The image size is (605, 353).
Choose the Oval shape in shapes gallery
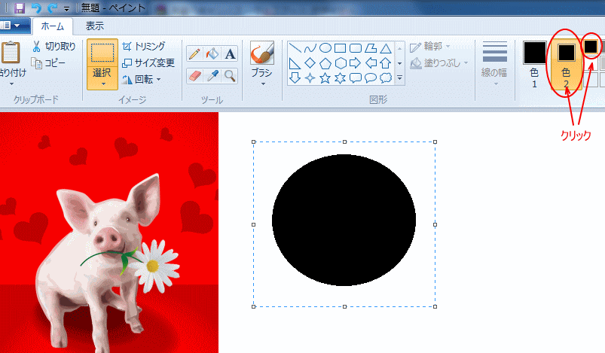pyautogui.click(x=325, y=48)
